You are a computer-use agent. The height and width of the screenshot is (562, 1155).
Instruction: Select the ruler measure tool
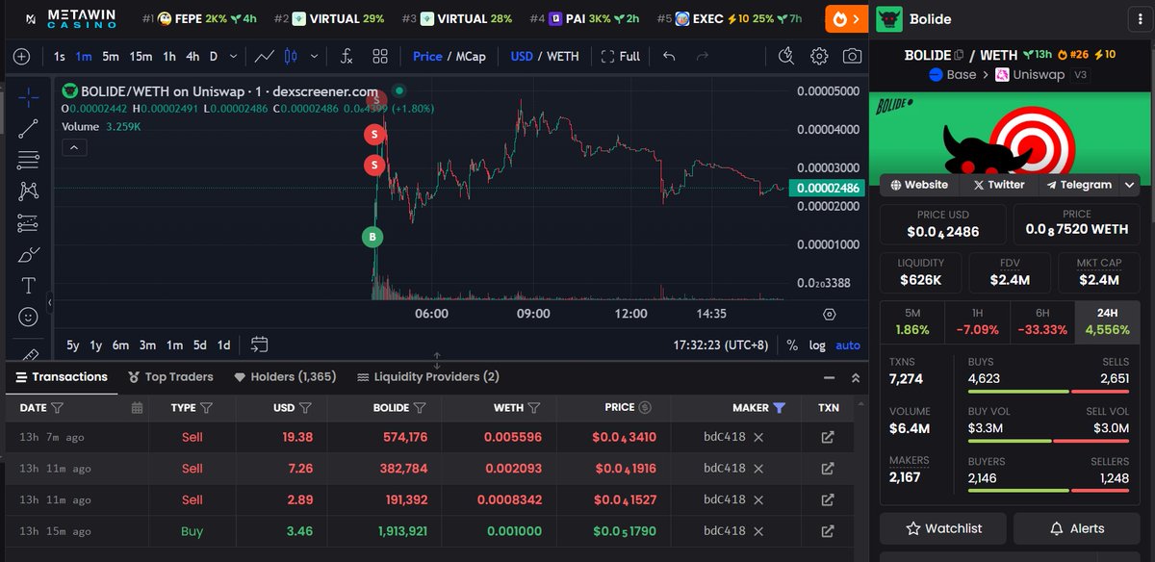click(x=28, y=353)
